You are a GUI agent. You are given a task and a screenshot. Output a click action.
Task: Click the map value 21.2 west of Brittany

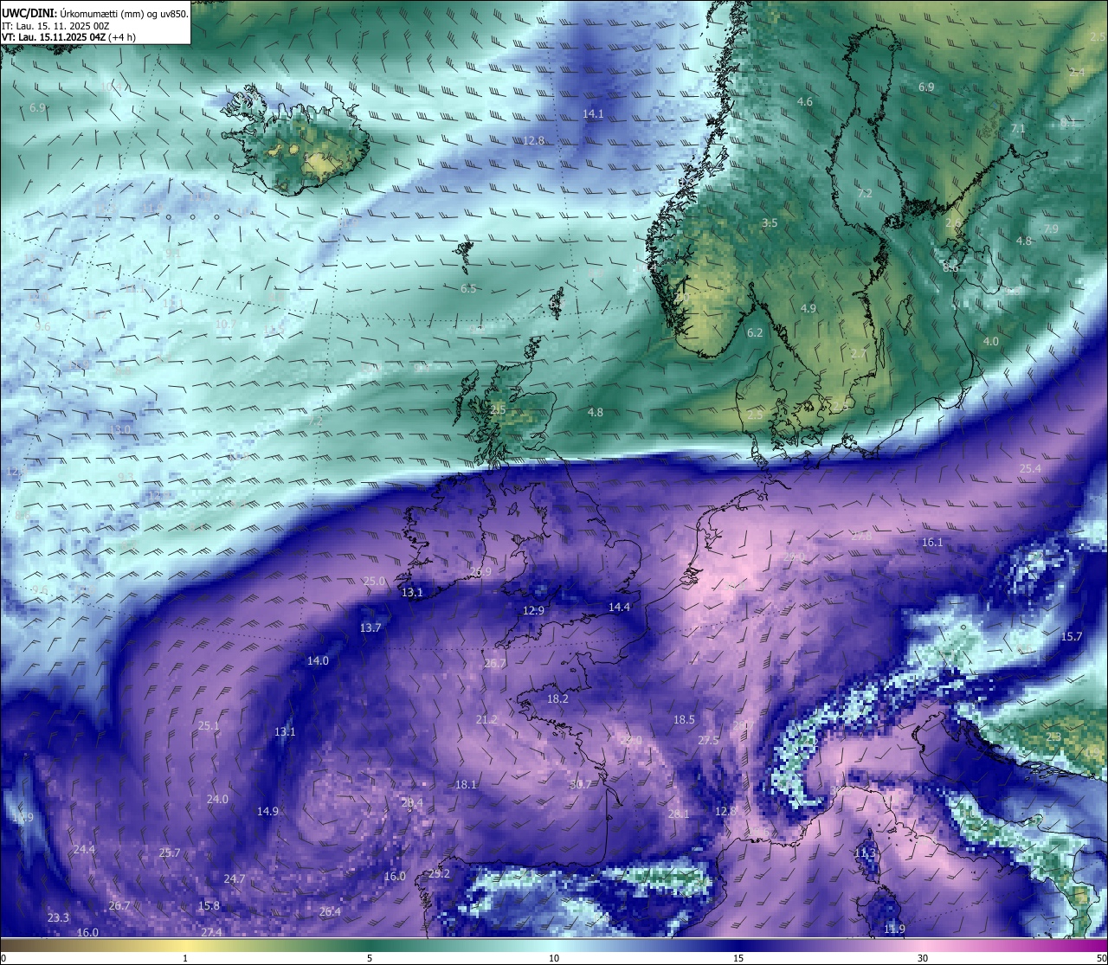pos(487,720)
